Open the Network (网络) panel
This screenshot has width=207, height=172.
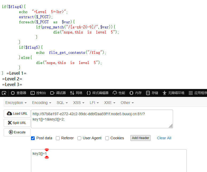pos(76,93)
